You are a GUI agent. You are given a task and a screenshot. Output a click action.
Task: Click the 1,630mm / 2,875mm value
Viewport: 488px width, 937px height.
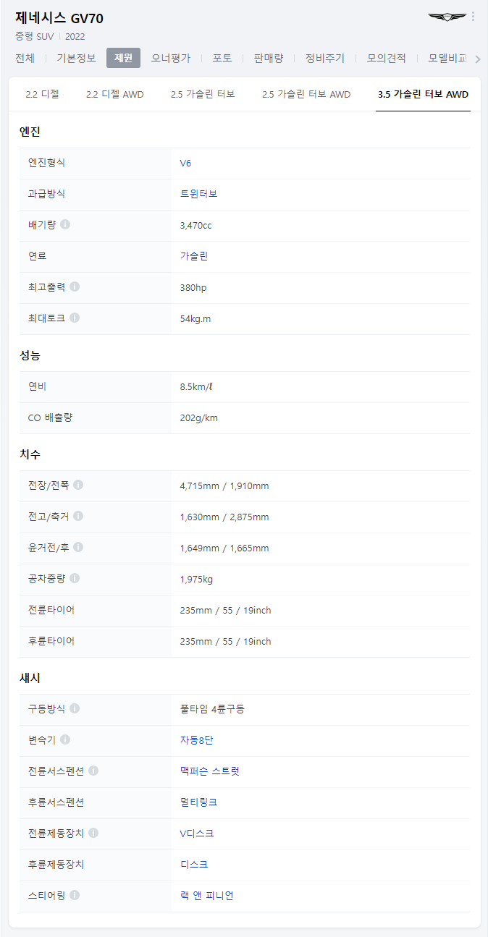coord(224,517)
